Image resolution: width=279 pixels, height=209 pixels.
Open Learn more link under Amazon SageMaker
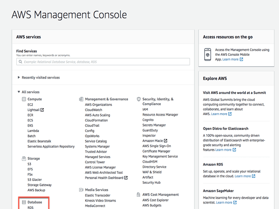tap(224, 203)
